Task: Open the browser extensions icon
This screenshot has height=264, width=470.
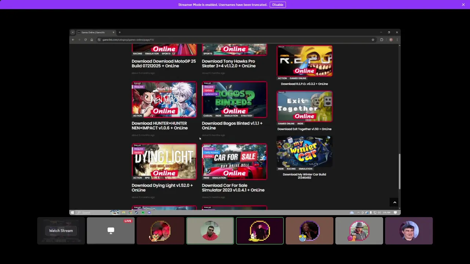Action: 382,40
